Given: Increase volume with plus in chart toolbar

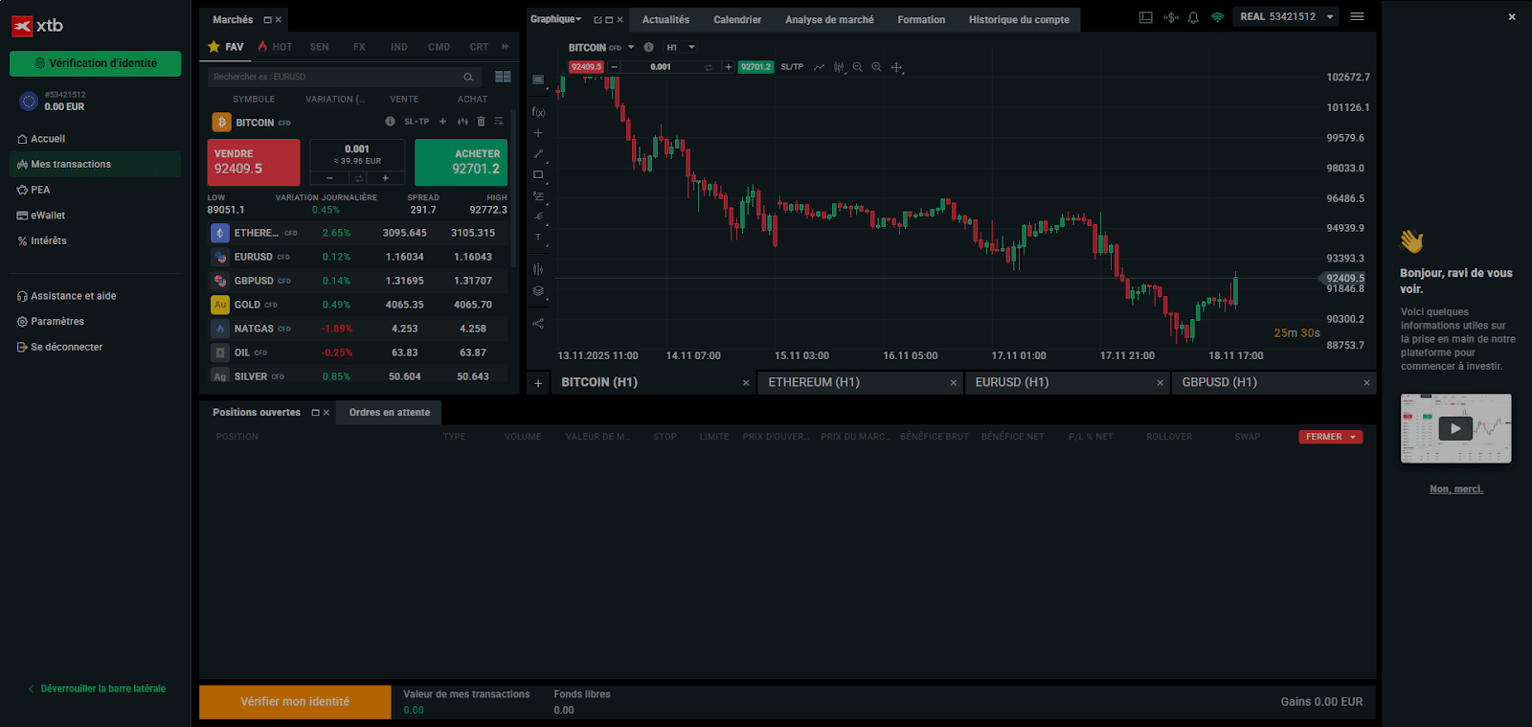Looking at the screenshot, I should [x=729, y=67].
